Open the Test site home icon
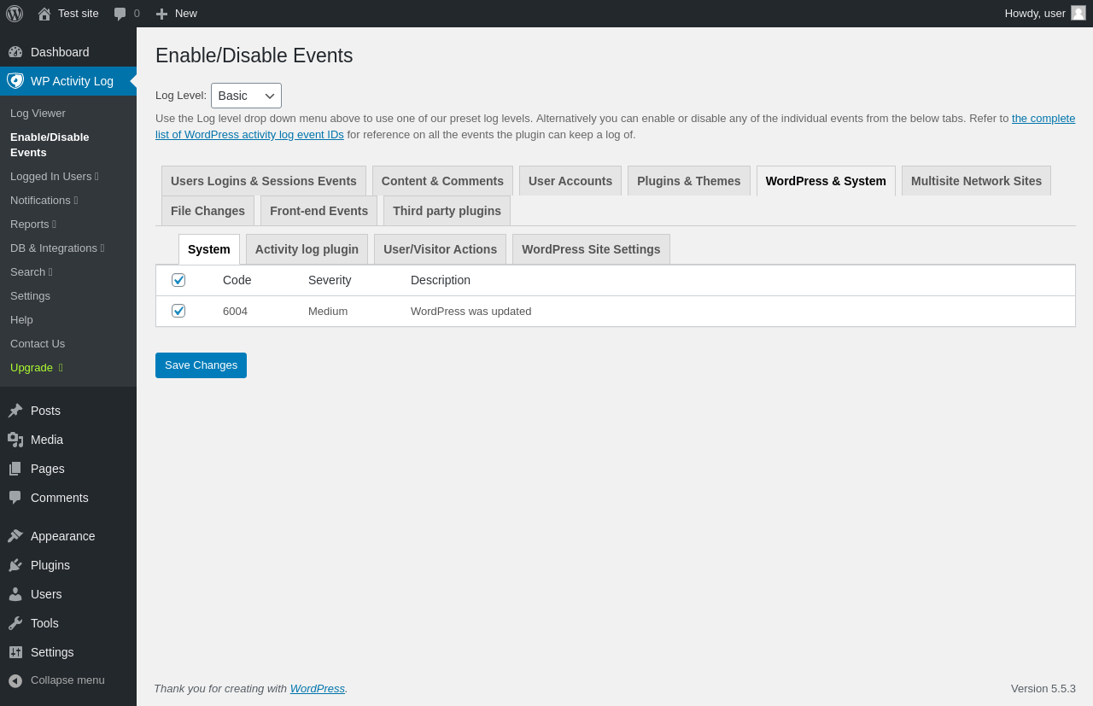 click(44, 14)
